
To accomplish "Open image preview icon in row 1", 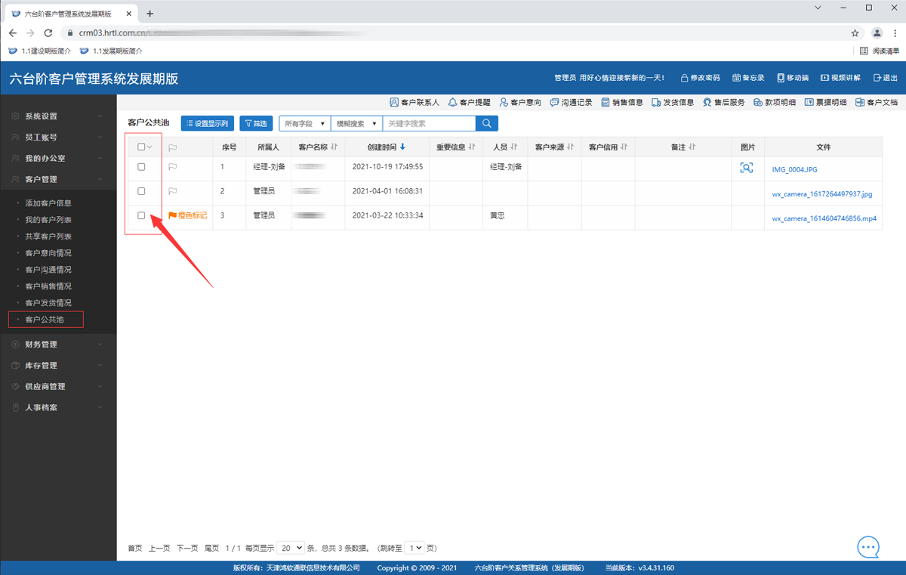I will click(x=747, y=168).
